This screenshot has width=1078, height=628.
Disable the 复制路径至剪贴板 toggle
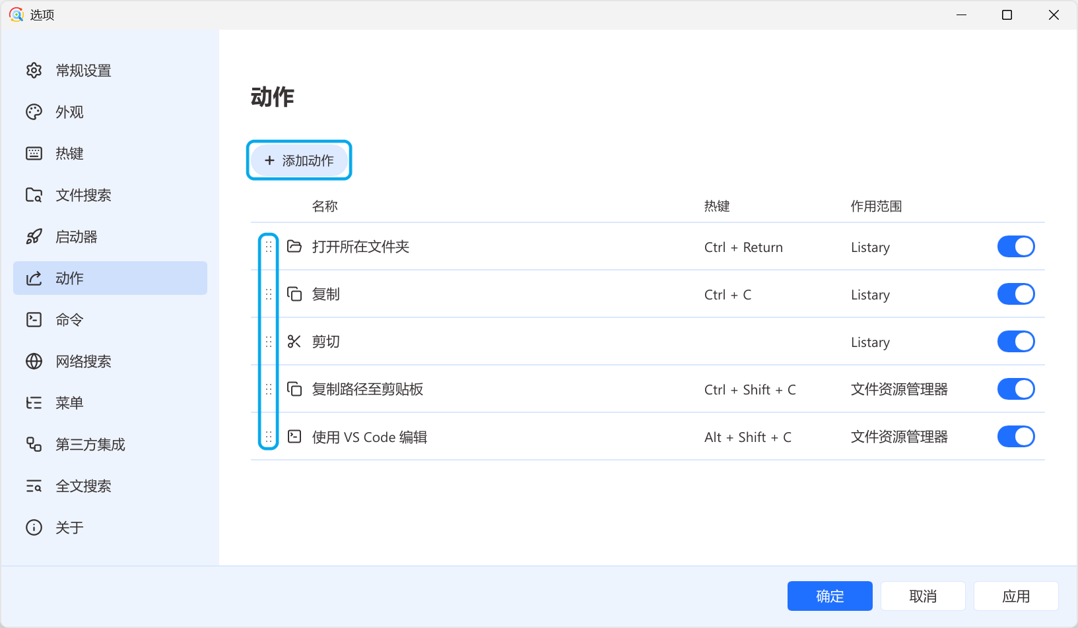(x=1016, y=389)
